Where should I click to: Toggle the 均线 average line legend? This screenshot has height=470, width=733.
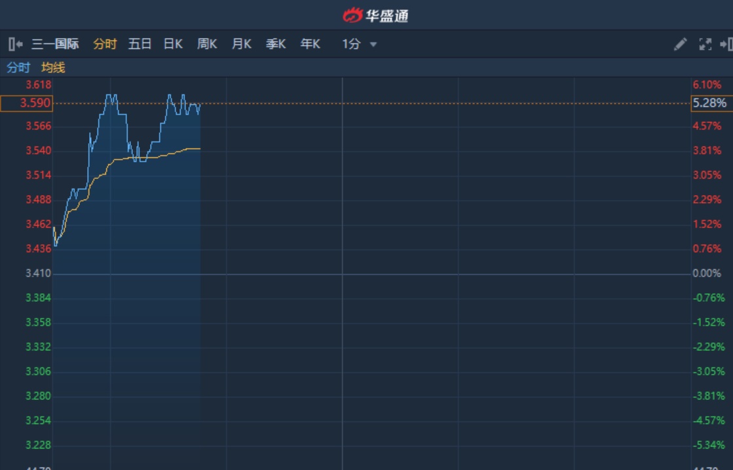coord(53,67)
